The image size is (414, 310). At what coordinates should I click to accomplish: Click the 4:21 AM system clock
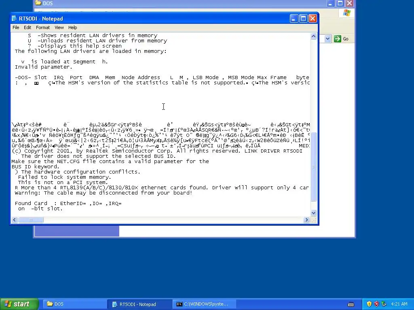click(x=399, y=304)
